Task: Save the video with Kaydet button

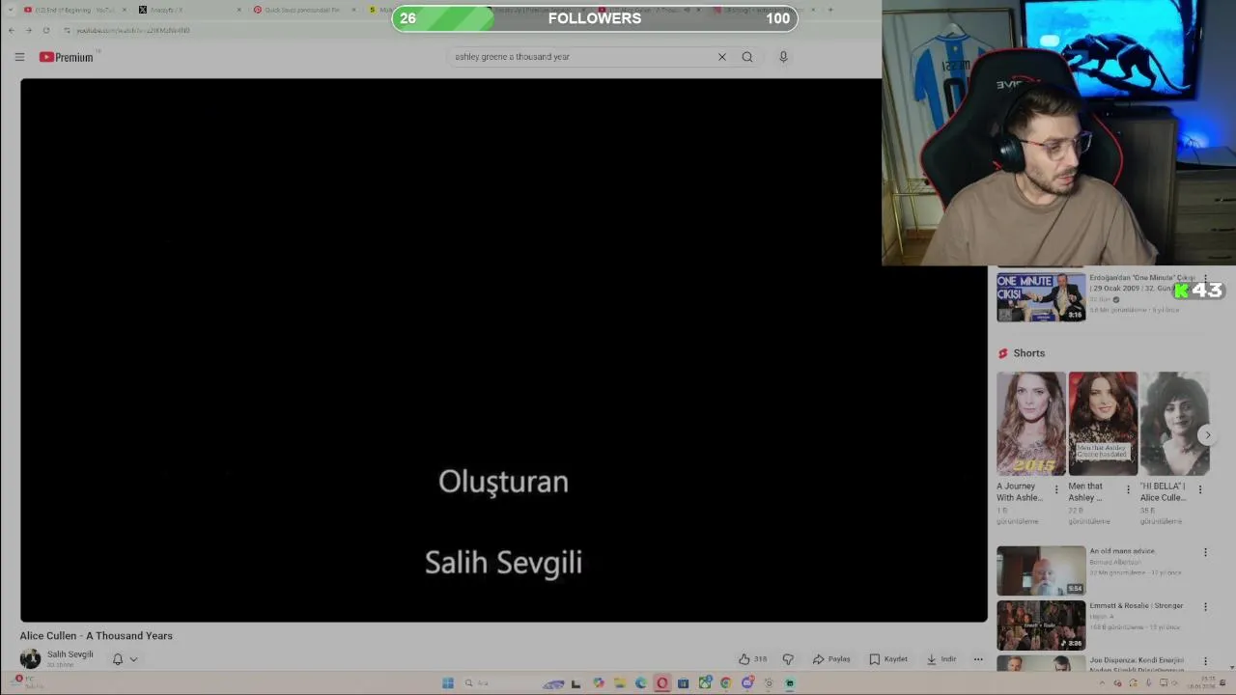Action: tap(888, 659)
